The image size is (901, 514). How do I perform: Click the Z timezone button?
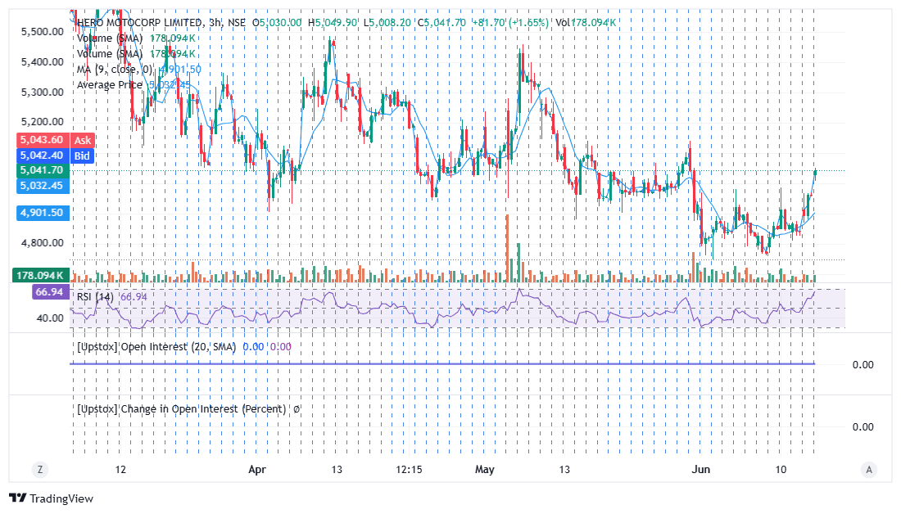39,469
